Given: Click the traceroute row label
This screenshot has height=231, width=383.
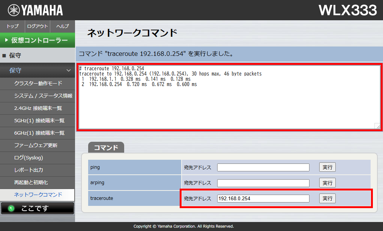Looking at the screenshot, I should point(102,198).
